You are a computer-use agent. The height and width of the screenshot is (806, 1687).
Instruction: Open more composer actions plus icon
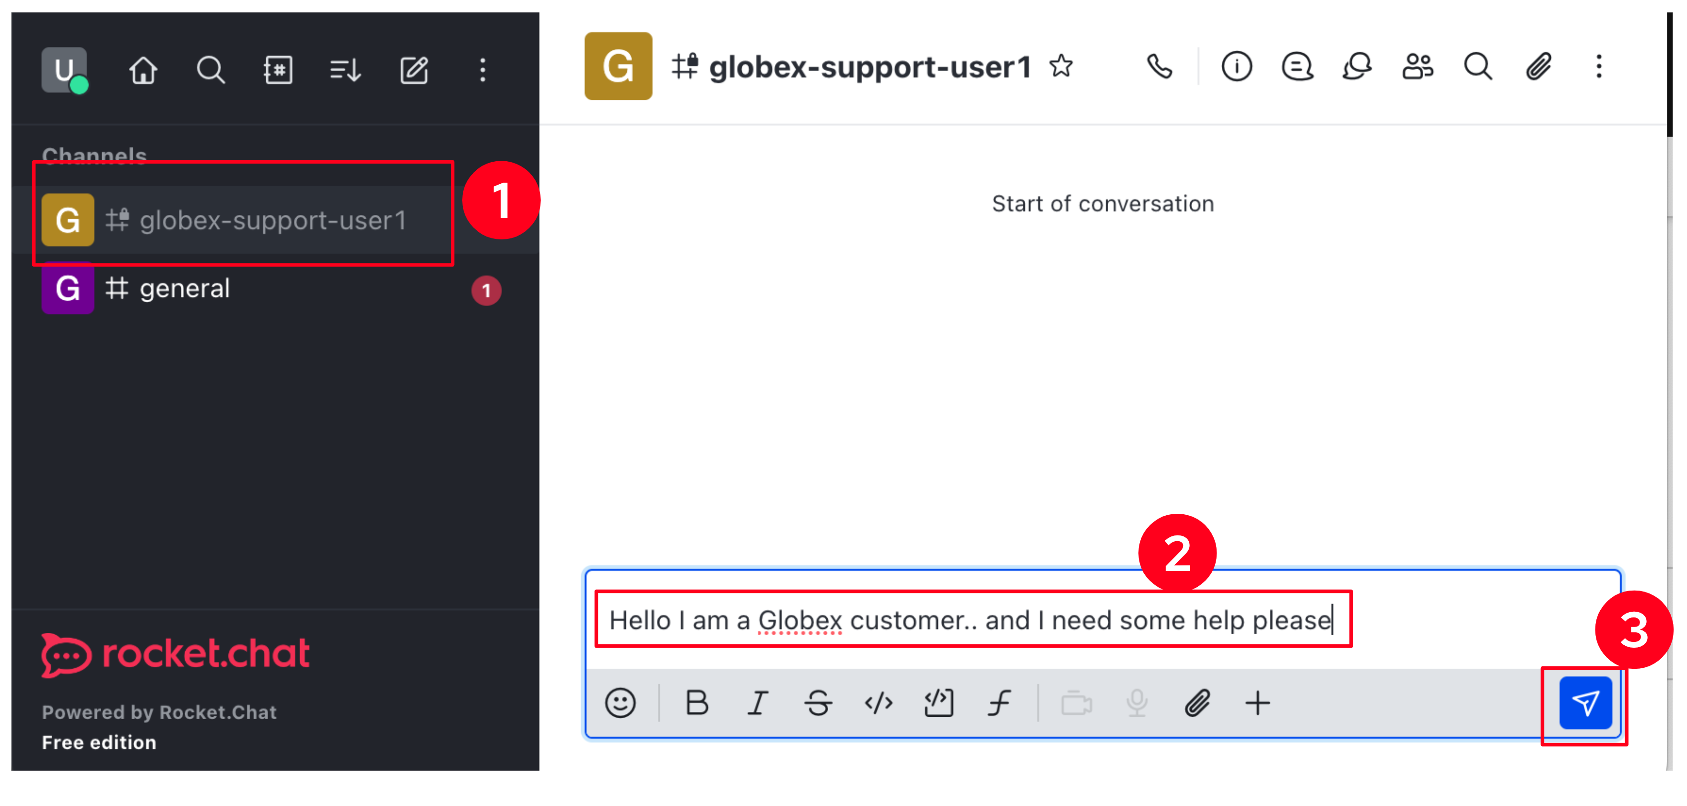click(1257, 703)
